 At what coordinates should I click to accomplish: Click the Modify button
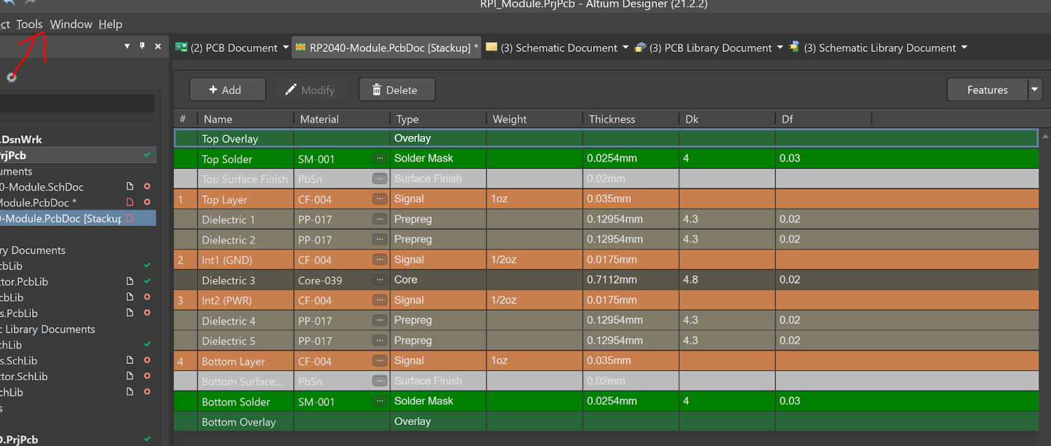coord(312,89)
